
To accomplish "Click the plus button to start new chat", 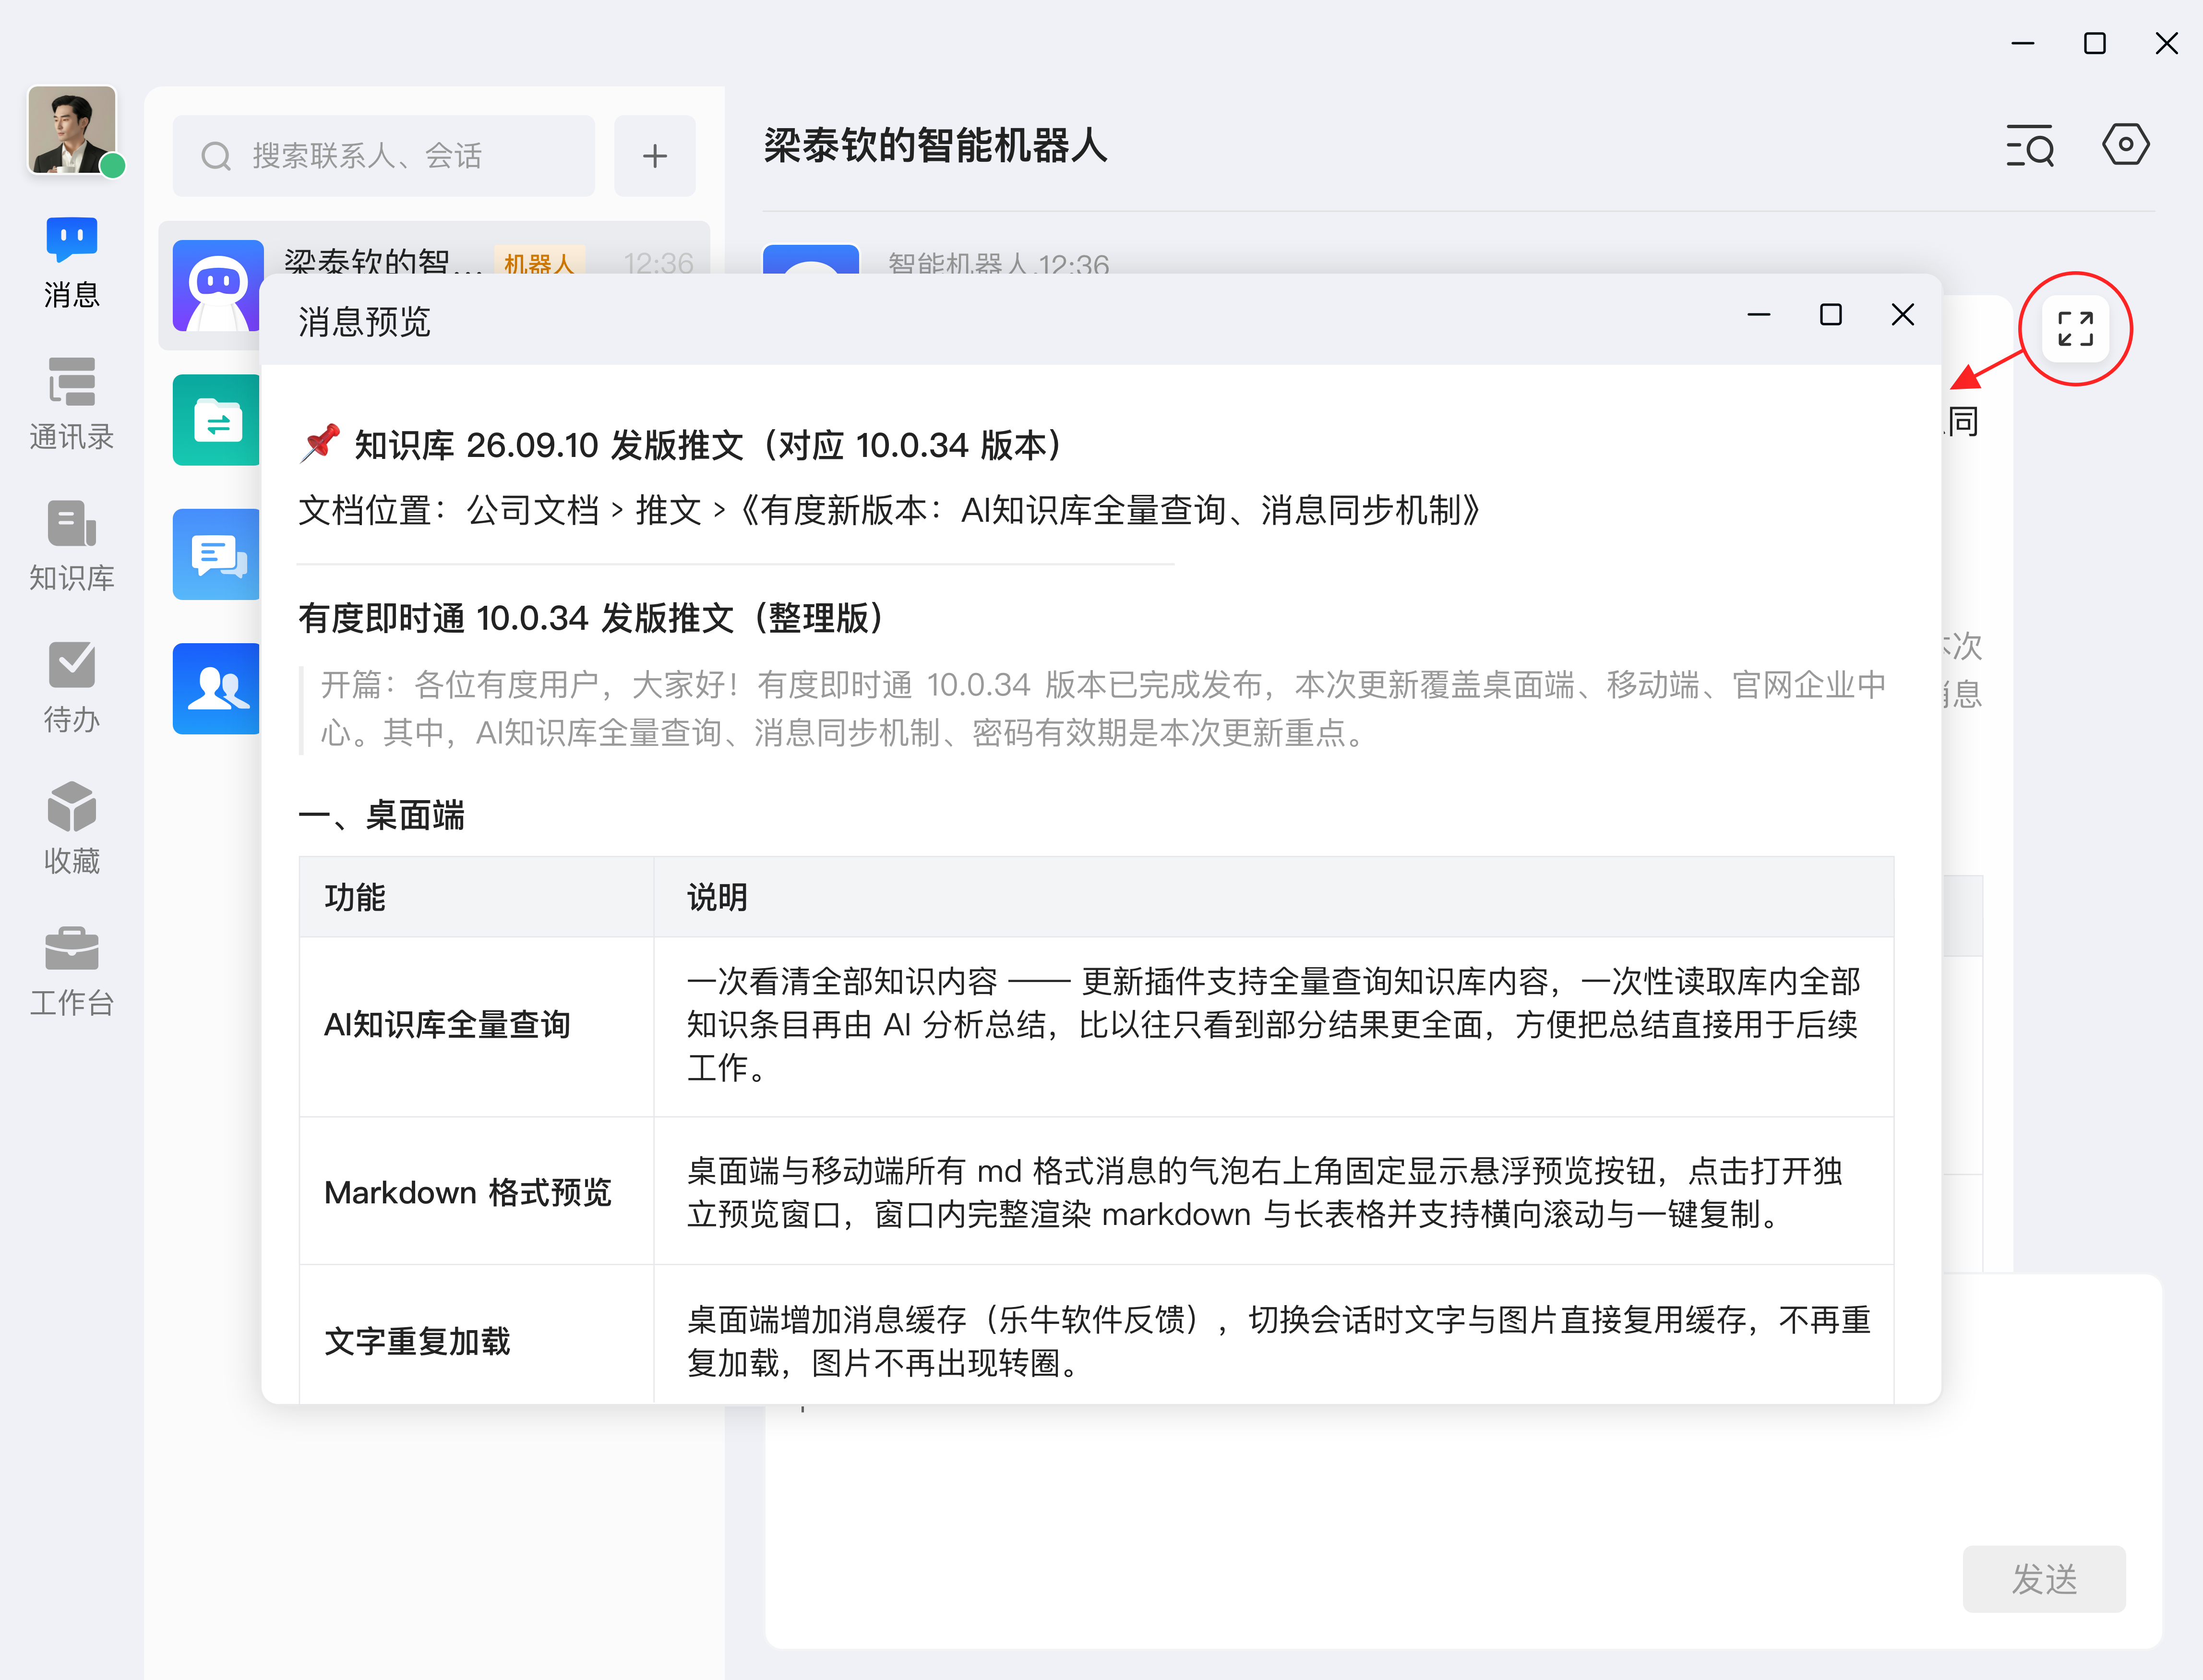I will (x=655, y=156).
